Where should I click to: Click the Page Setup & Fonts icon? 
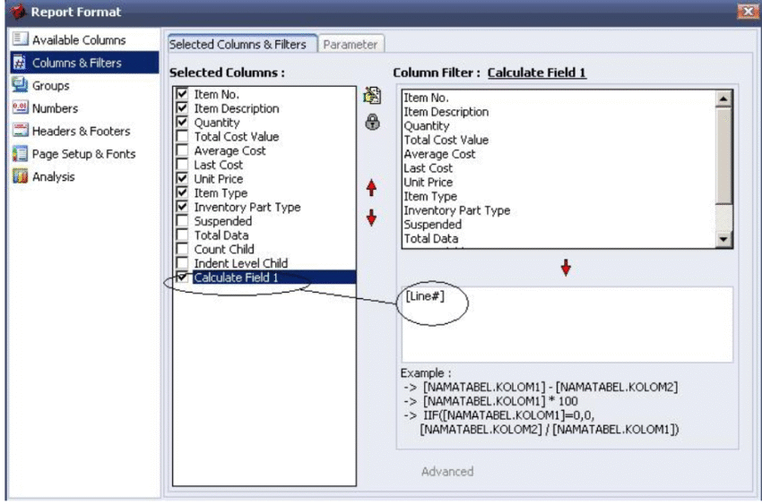coord(20,153)
